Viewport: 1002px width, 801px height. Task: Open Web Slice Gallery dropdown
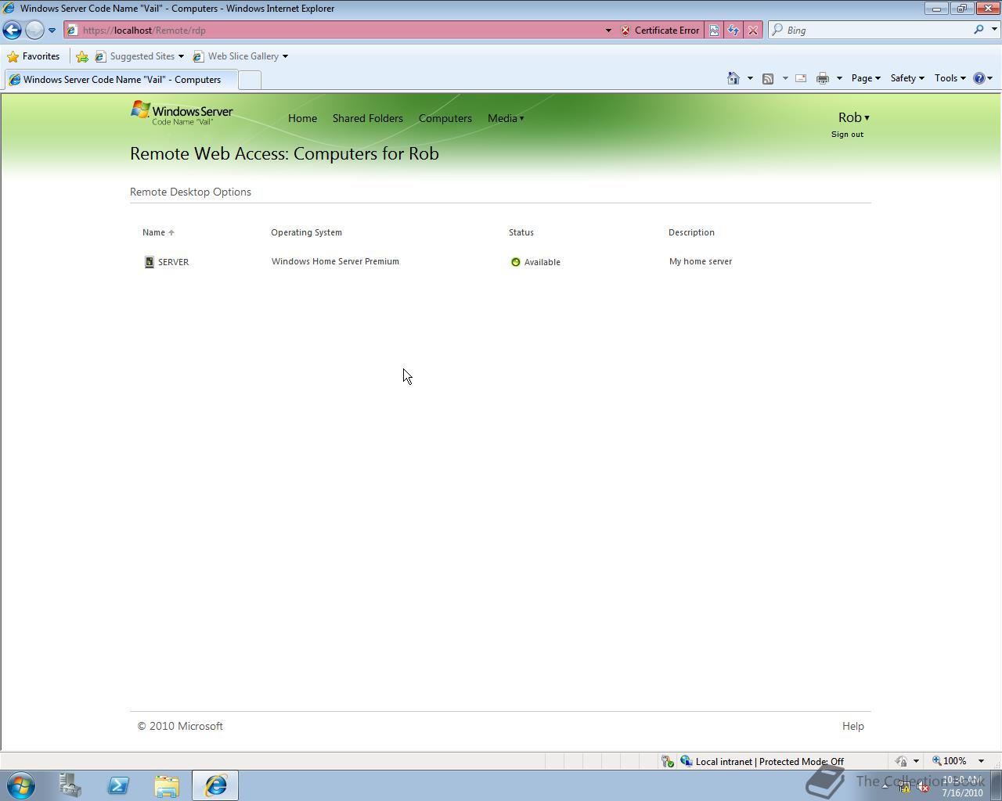[x=240, y=56]
